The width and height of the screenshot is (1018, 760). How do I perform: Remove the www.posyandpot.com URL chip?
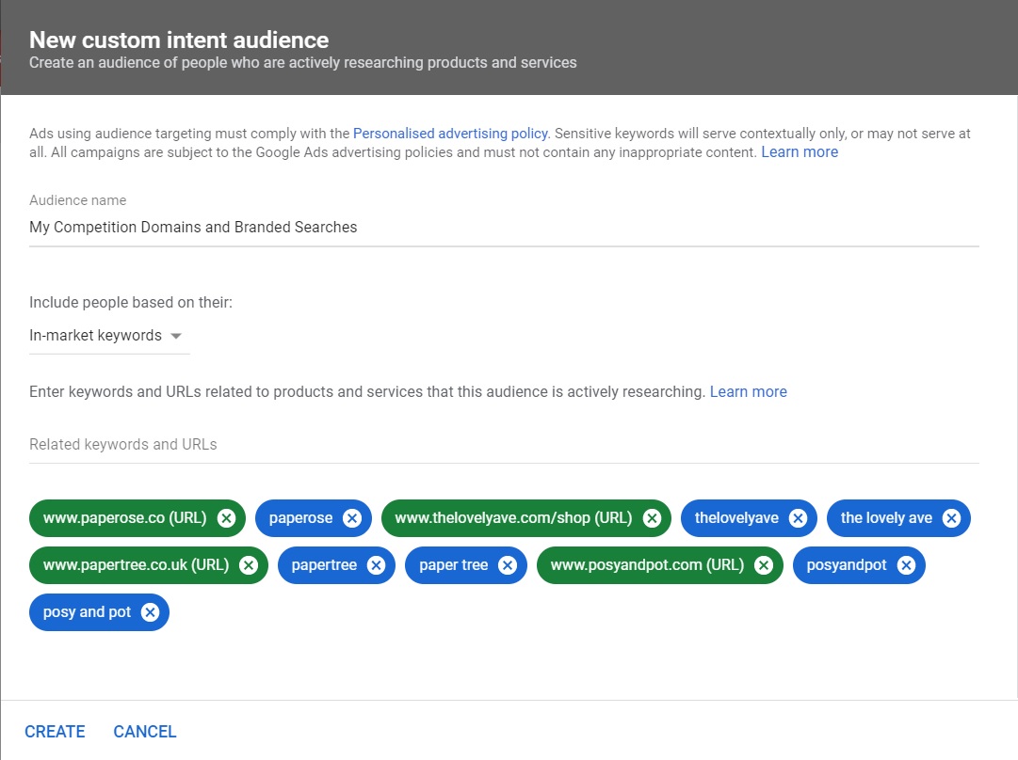point(764,565)
